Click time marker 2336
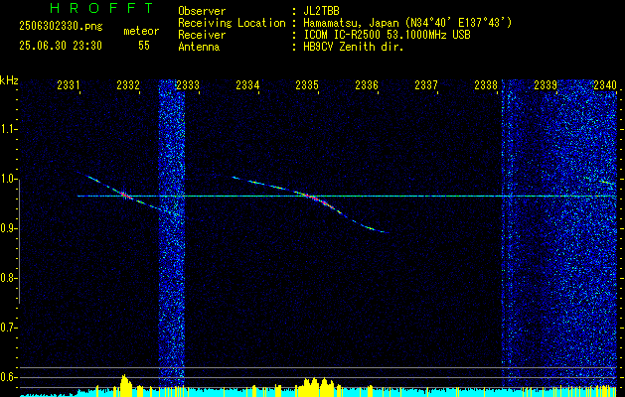This screenshot has width=625, height=397. (x=367, y=84)
